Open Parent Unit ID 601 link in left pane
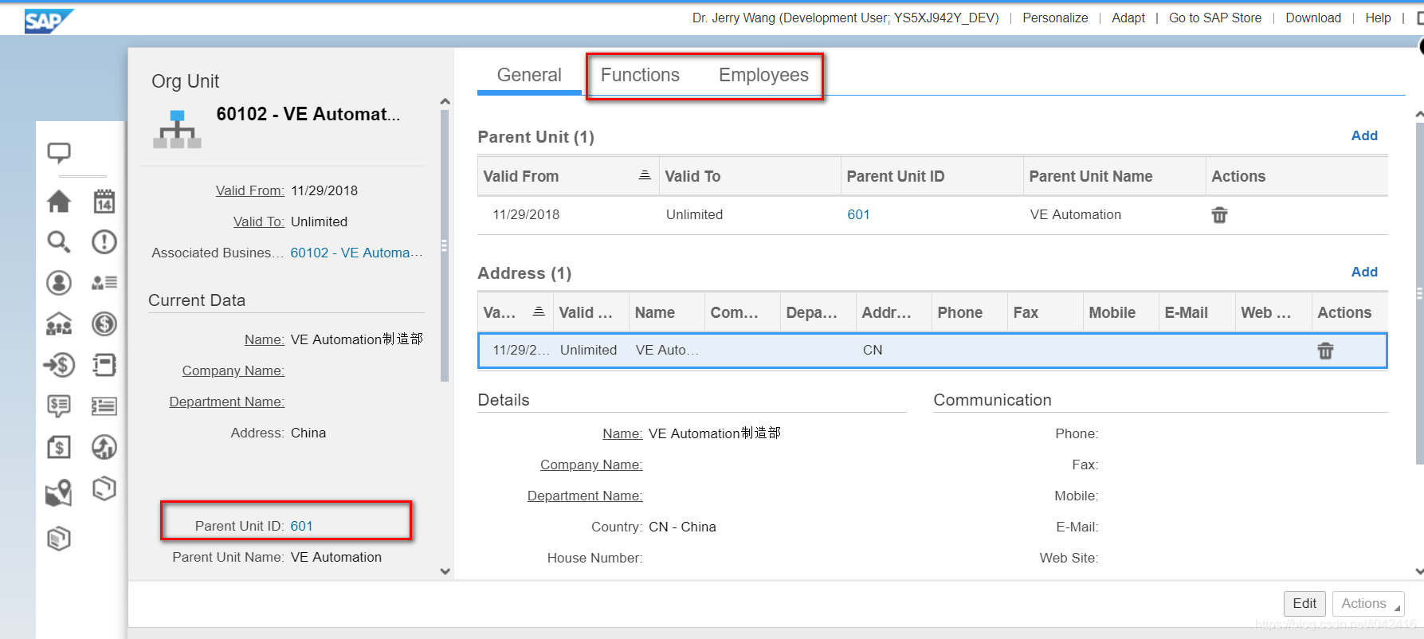The height and width of the screenshot is (639, 1424). [301, 526]
